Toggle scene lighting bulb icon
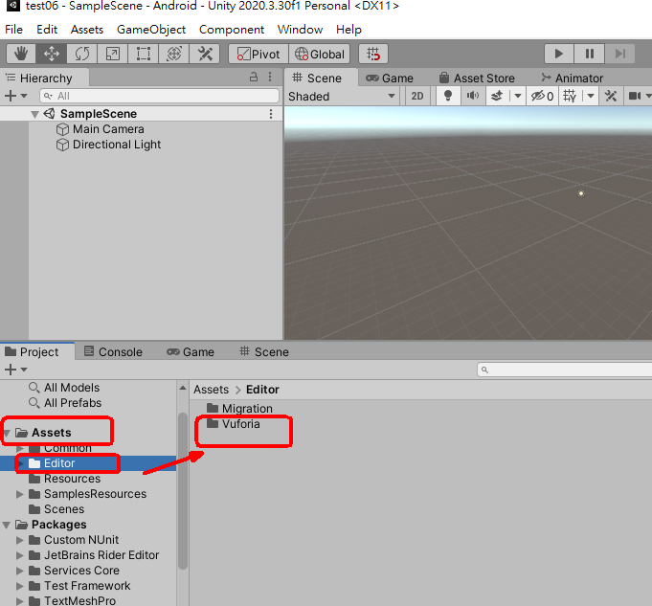652x606 pixels. coord(448,97)
